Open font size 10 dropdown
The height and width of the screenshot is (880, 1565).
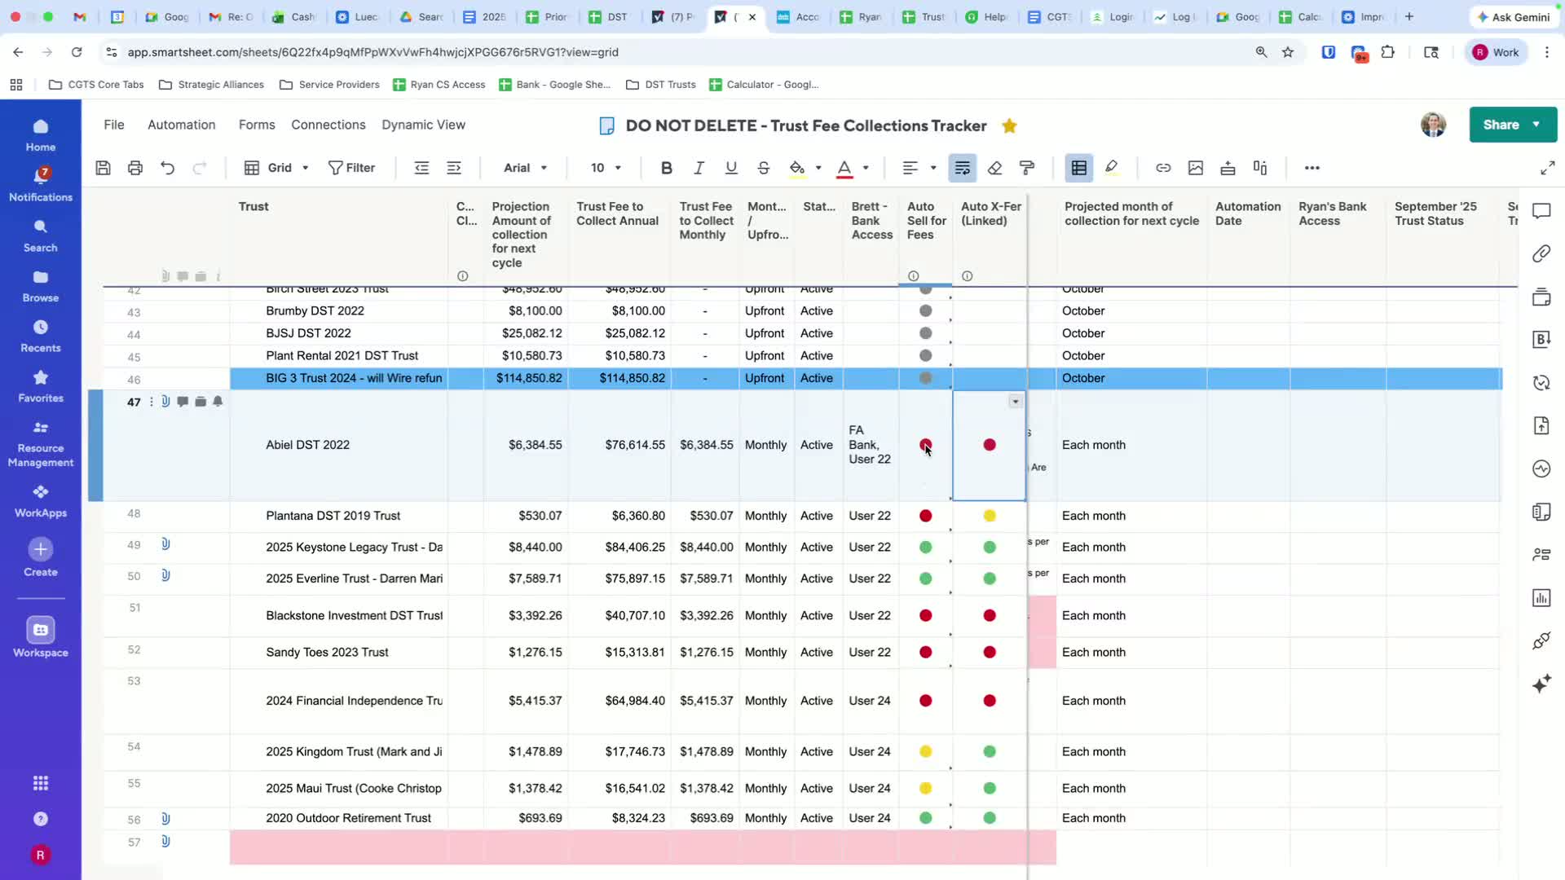[606, 168]
